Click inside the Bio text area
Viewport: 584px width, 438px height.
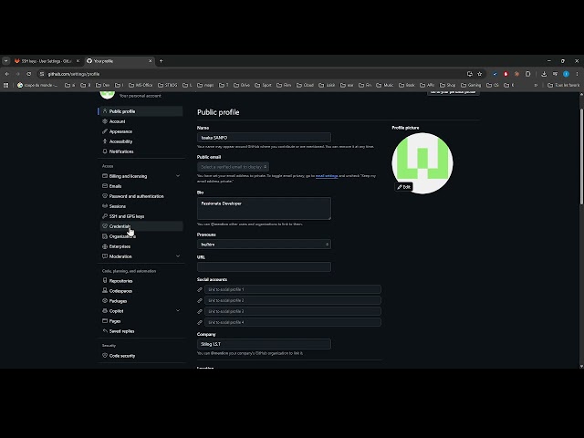click(264, 208)
